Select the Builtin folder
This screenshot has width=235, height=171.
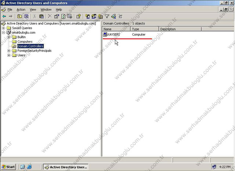click(x=21, y=37)
